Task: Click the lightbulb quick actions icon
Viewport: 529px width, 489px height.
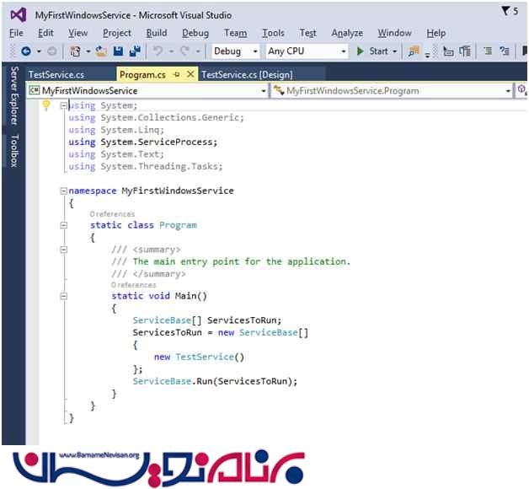Action: point(46,105)
